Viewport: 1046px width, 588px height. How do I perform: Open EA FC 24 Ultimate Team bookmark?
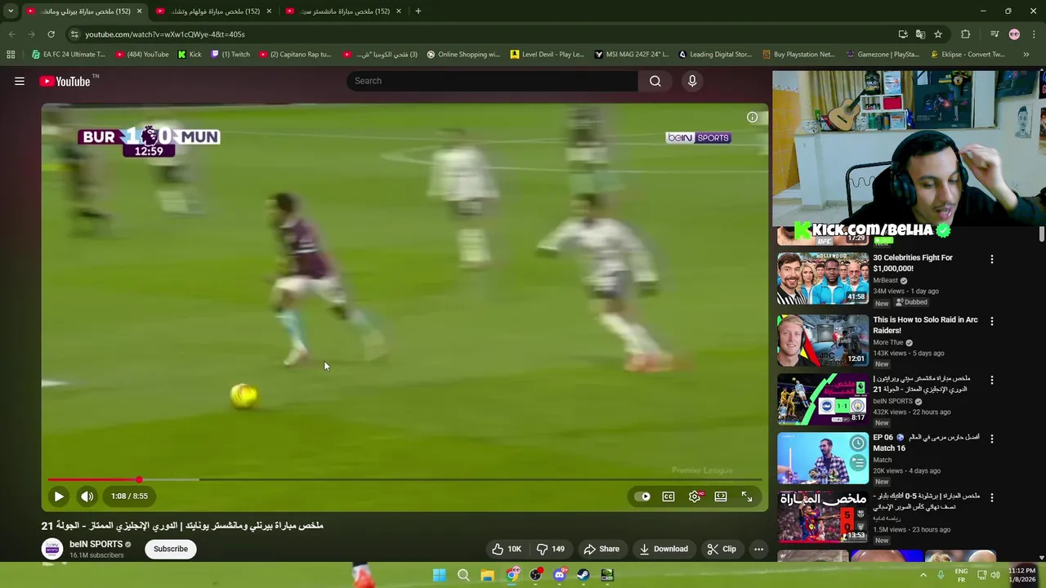pos(68,55)
